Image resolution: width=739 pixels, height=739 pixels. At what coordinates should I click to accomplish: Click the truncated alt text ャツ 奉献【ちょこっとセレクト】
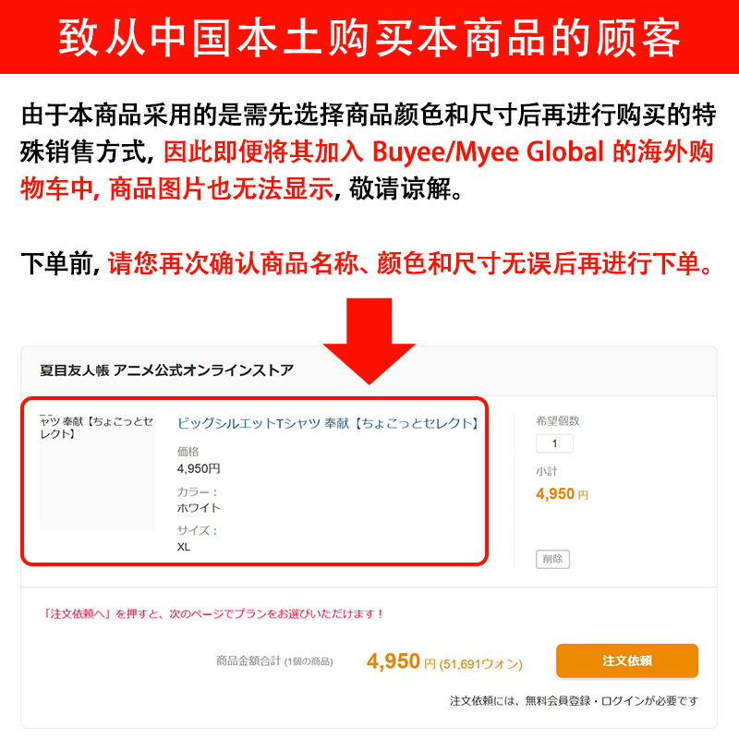97,428
